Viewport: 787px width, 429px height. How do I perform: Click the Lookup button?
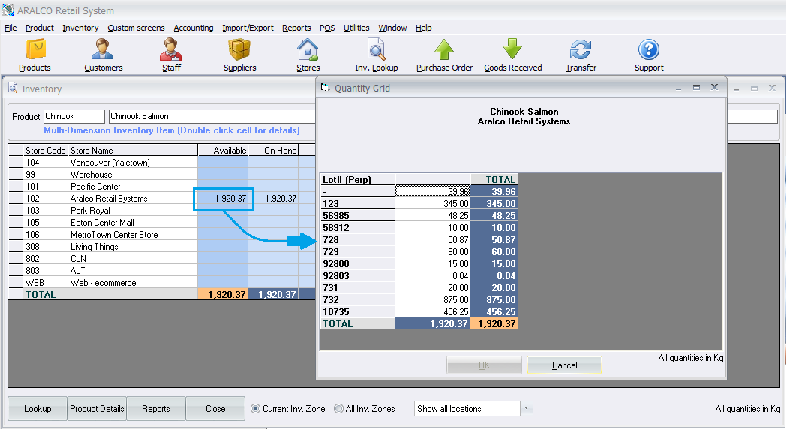click(38, 409)
